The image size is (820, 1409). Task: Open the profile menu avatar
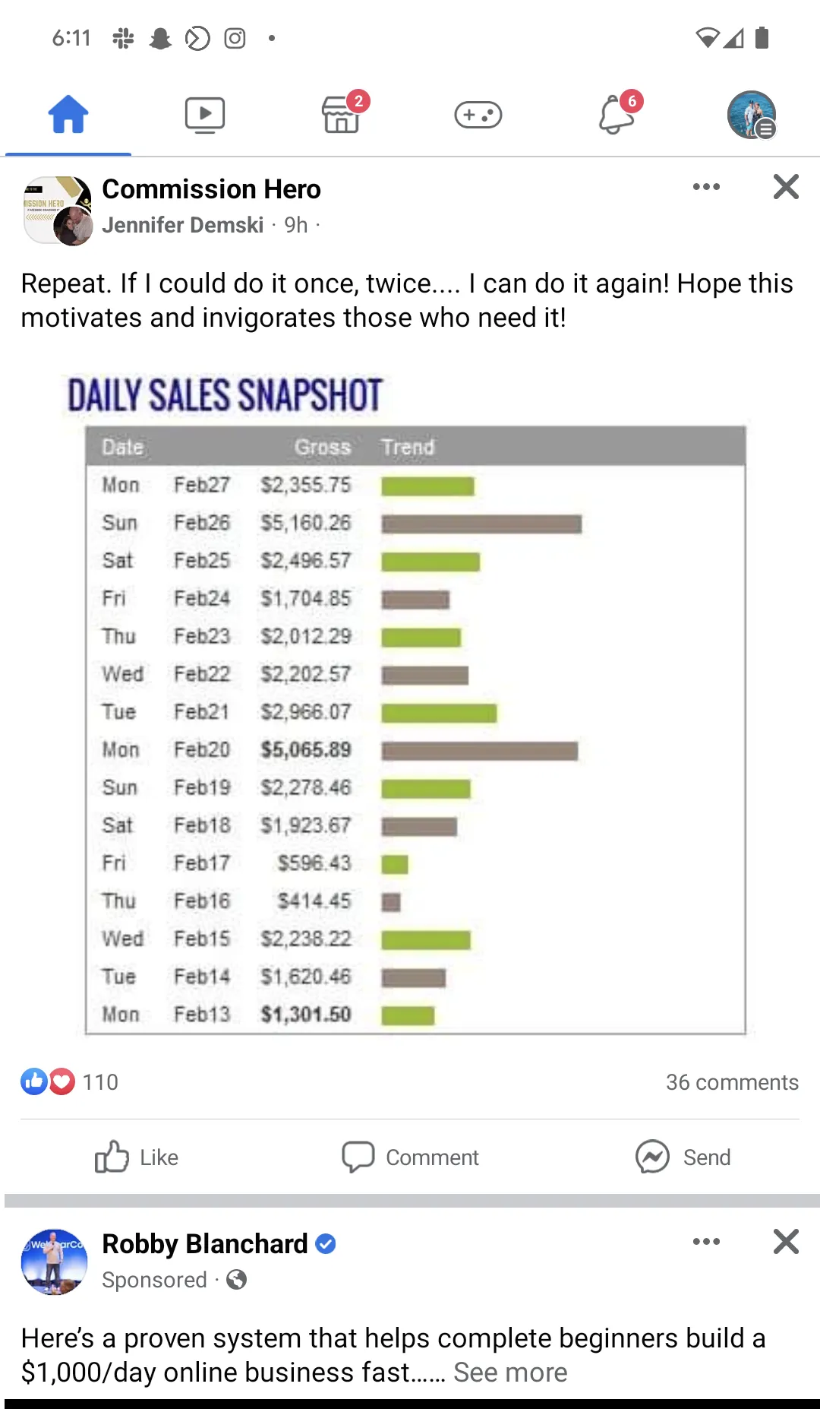752,115
